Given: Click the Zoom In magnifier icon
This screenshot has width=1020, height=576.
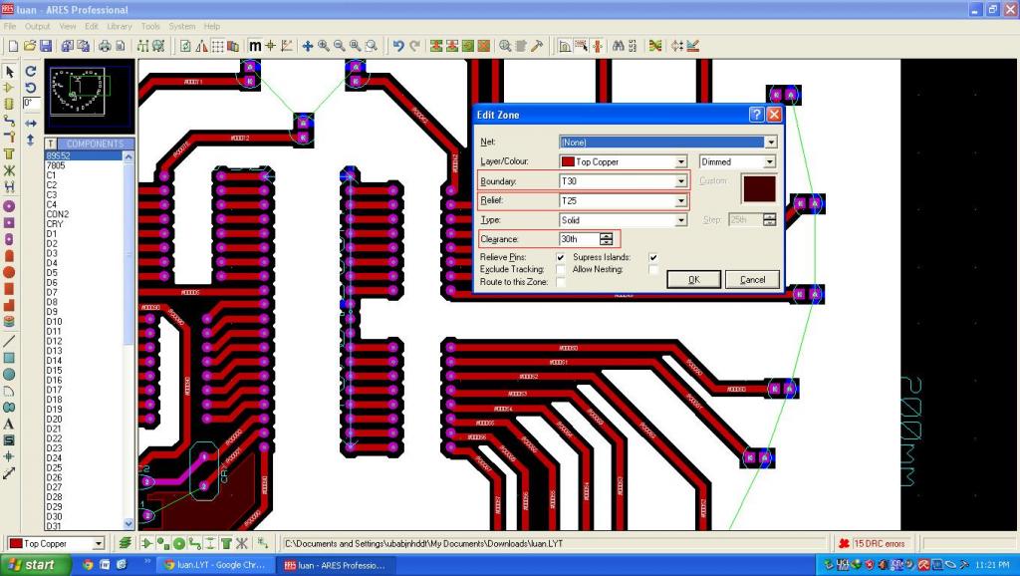Looking at the screenshot, I should 324,46.
